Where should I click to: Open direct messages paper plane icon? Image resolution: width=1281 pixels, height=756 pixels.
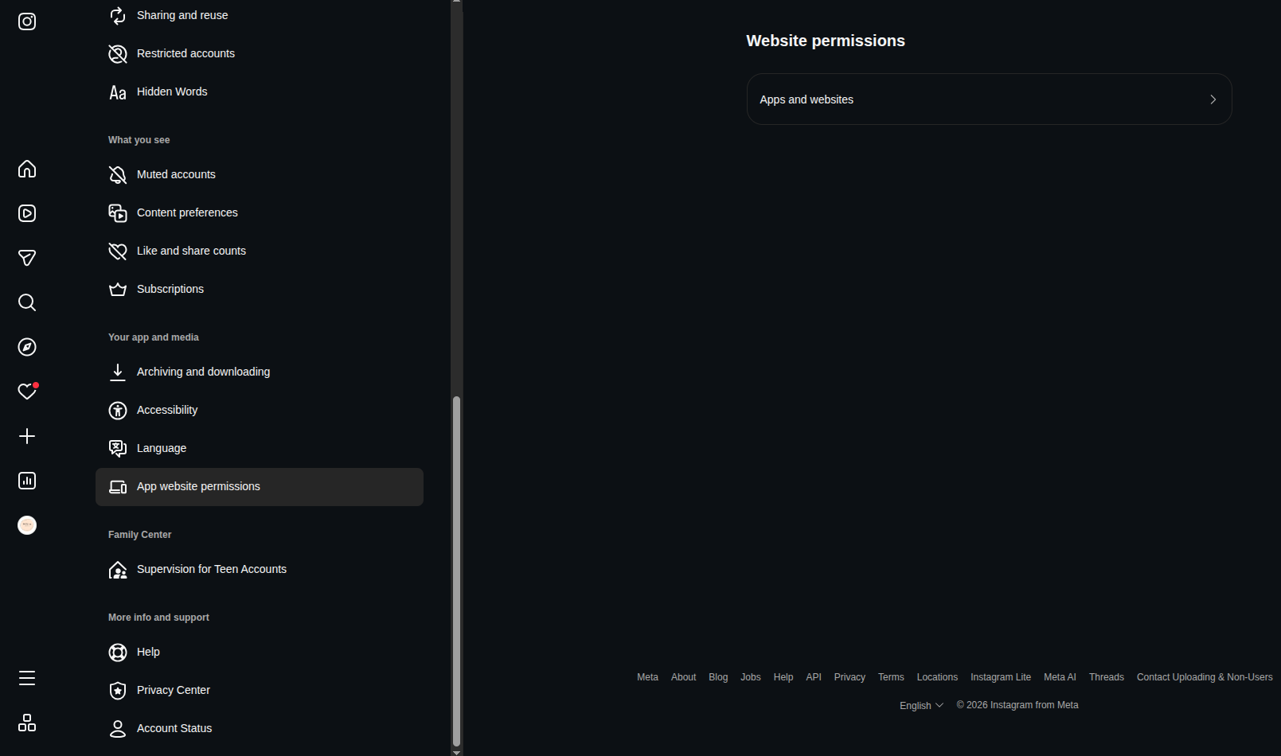click(x=27, y=258)
